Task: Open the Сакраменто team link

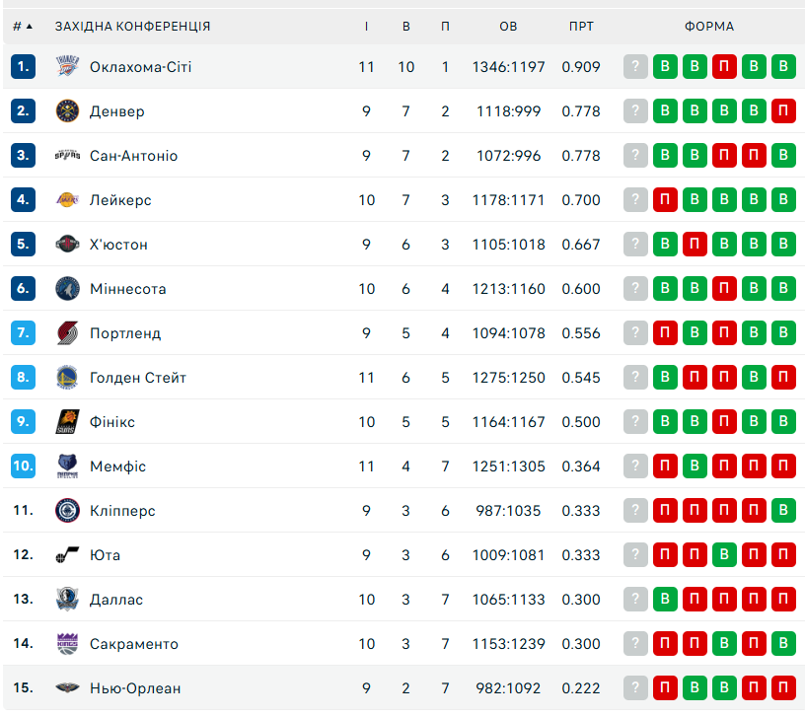Action: [x=133, y=644]
